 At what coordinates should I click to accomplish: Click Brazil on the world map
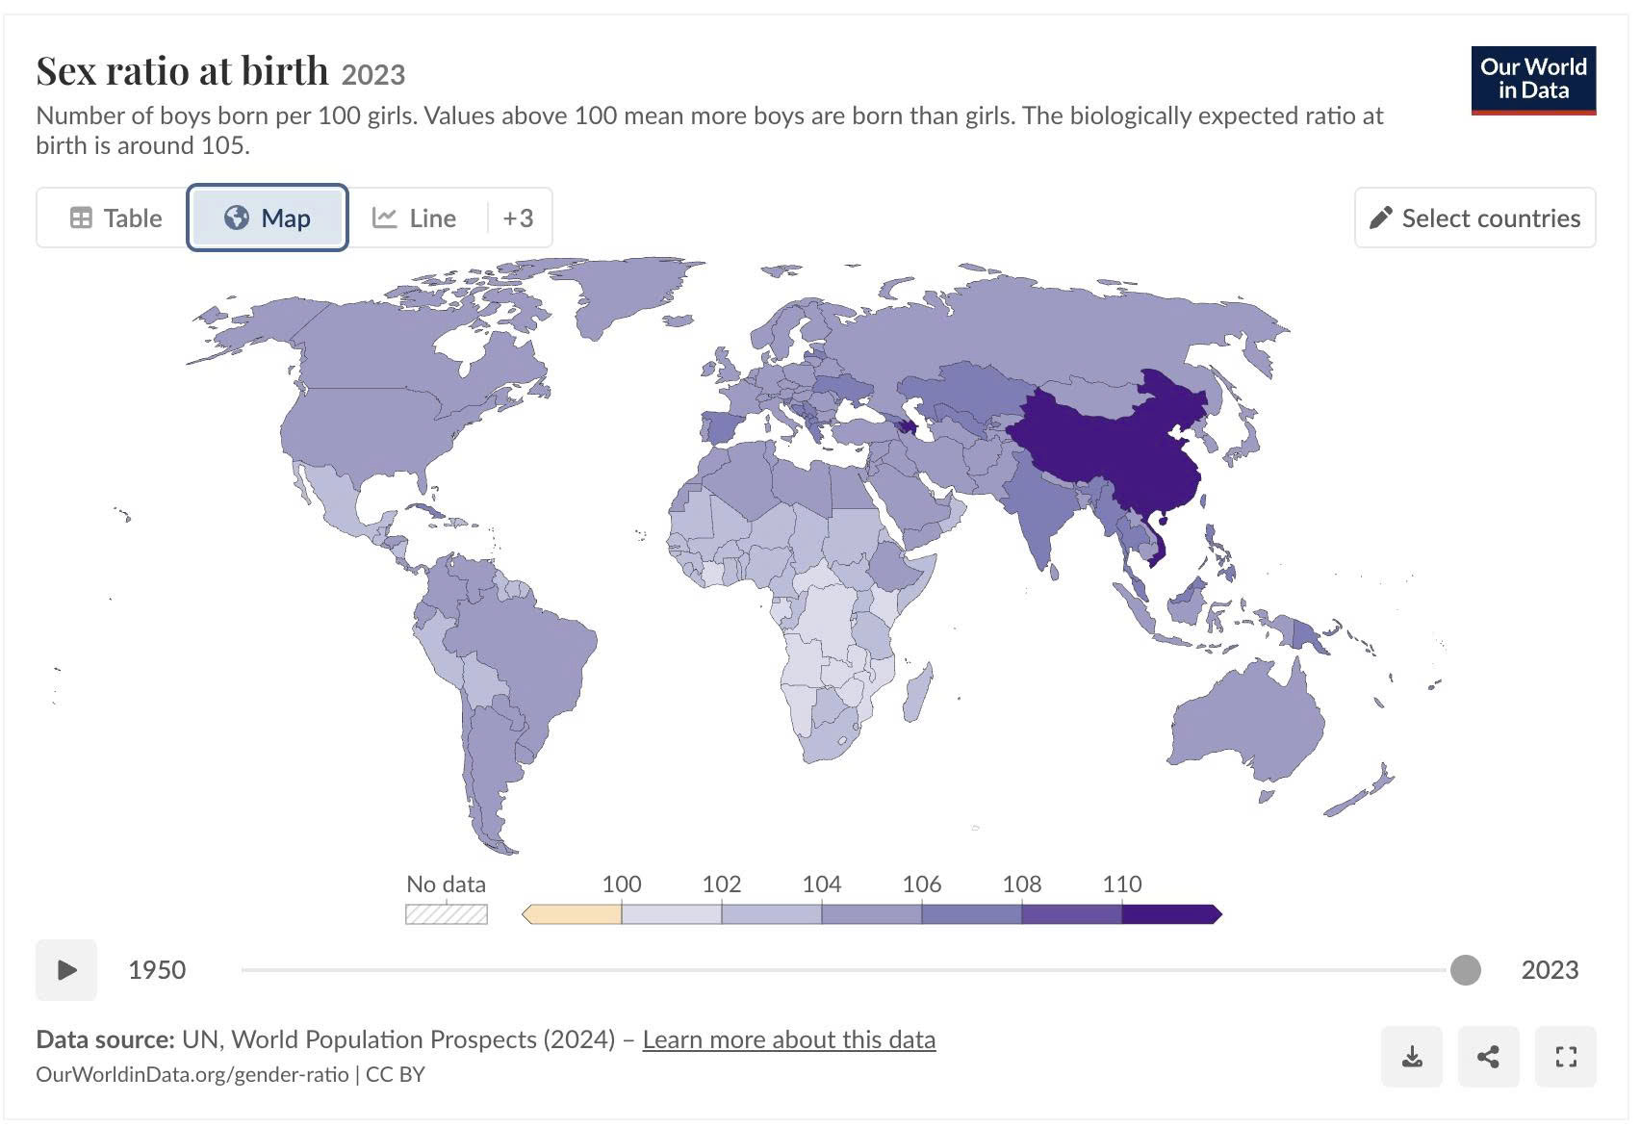525,653
